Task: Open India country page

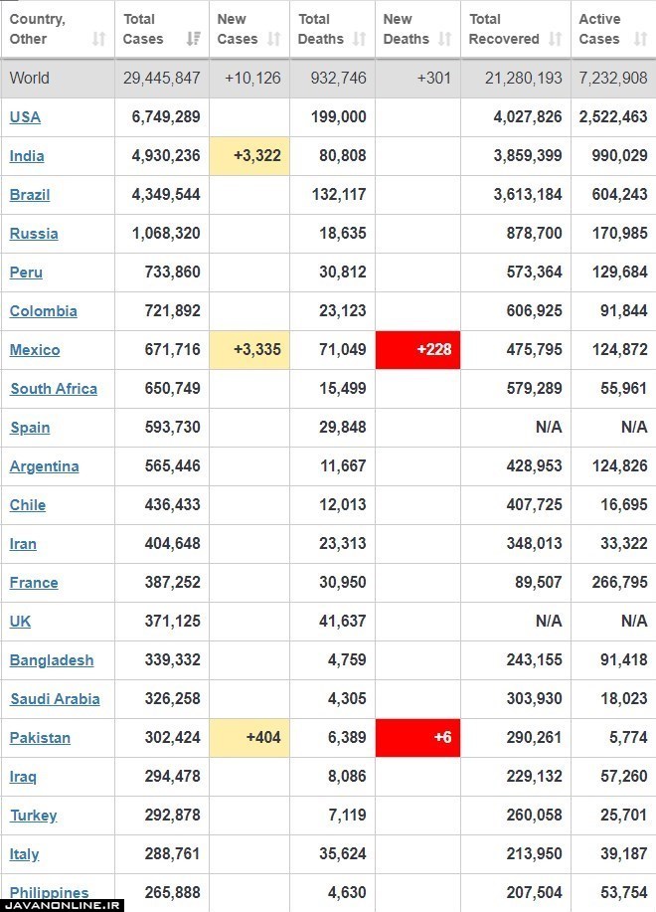Action: pyautogui.click(x=27, y=156)
